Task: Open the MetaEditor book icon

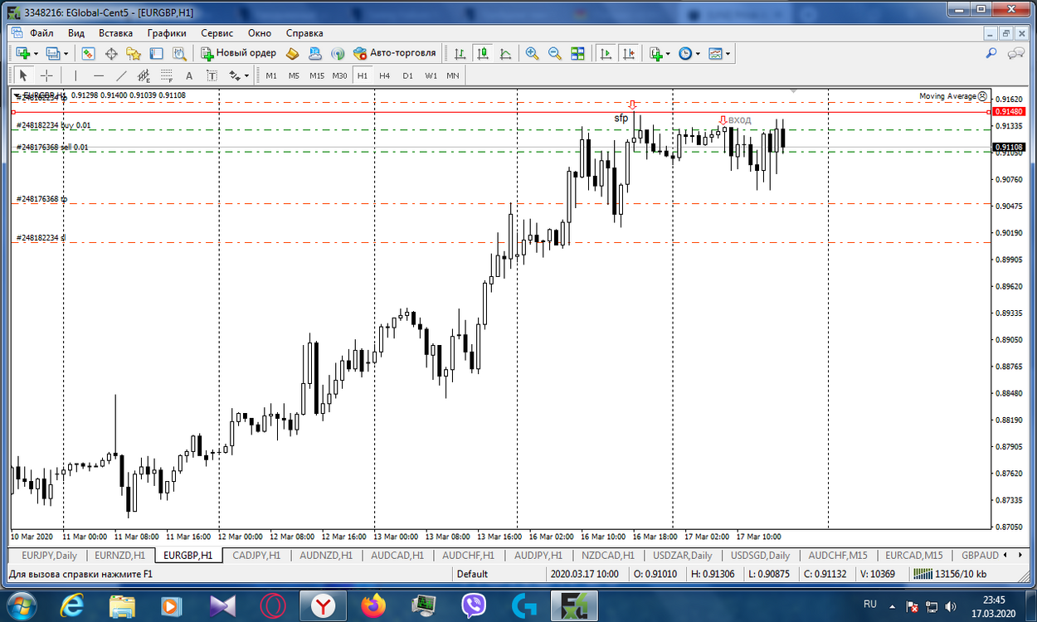Action: tap(292, 53)
